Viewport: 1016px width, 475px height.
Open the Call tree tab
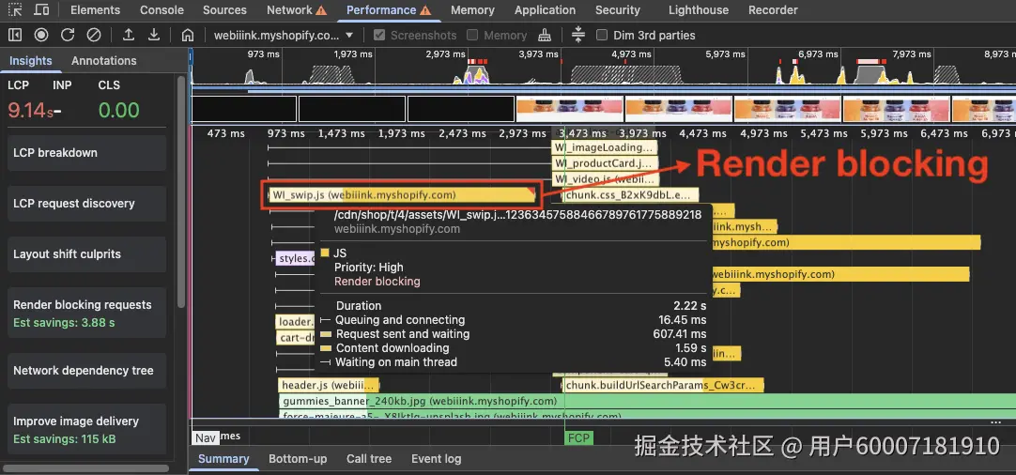[x=369, y=459]
